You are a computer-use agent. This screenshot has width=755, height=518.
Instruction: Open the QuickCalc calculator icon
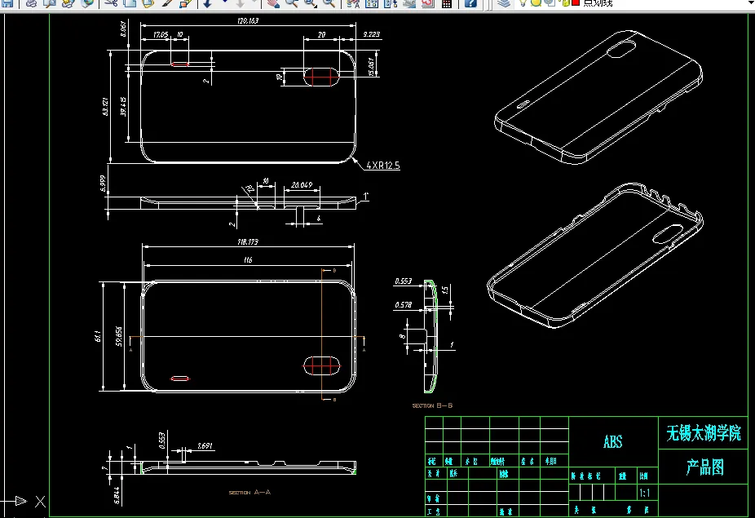446,4
